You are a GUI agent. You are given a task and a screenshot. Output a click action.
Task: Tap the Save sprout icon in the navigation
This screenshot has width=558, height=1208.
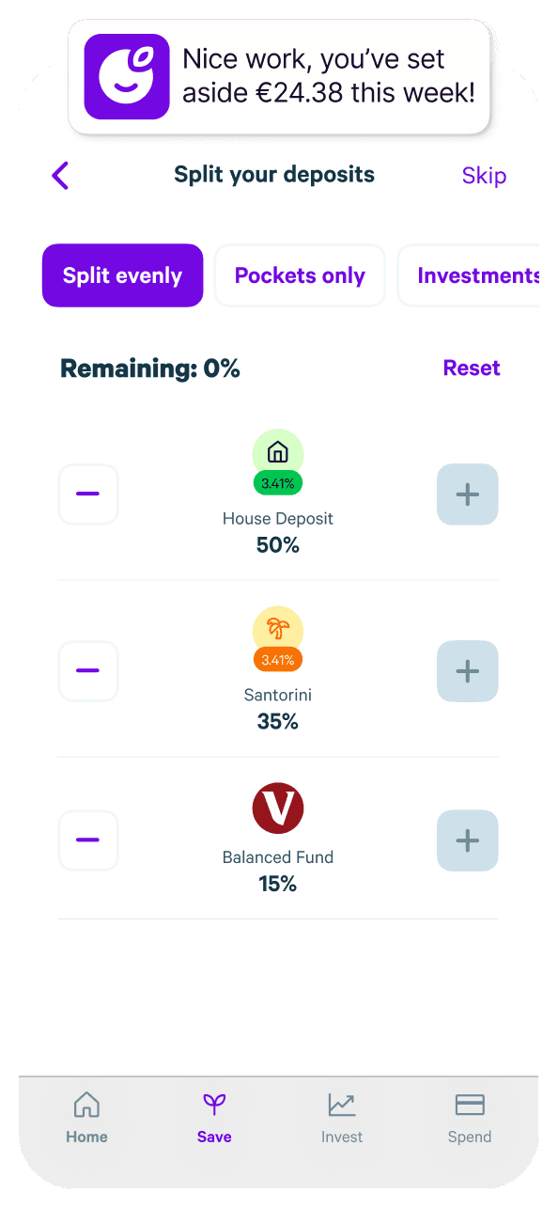click(x=214, y=1106)
